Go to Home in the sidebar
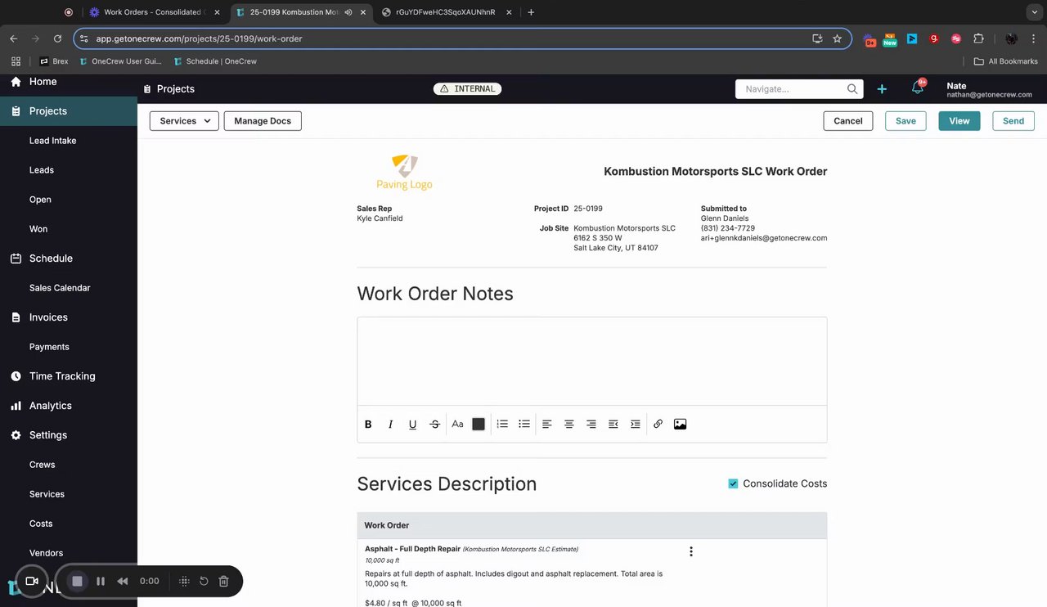The height and width of the screenshot is (607, 1047). click(43, 82)
